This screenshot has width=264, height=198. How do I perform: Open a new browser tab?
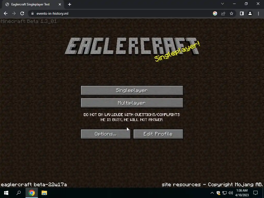70,4
